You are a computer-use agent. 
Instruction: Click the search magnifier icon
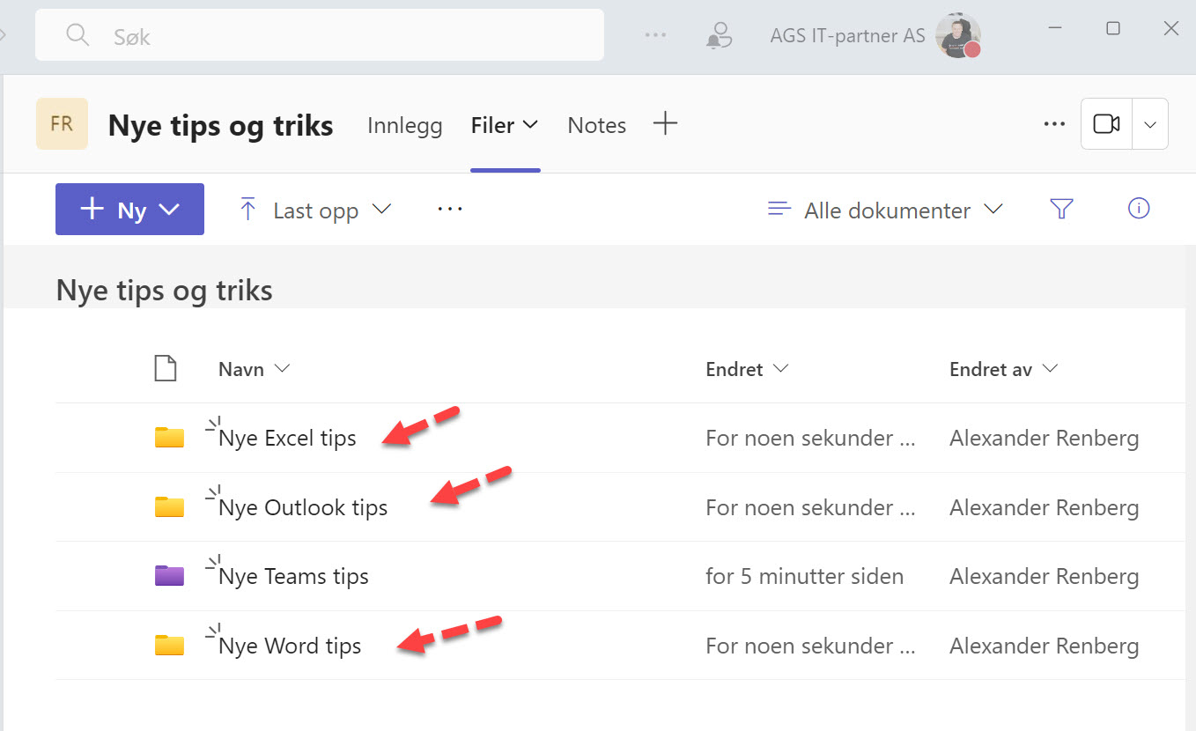pos(78,35)
